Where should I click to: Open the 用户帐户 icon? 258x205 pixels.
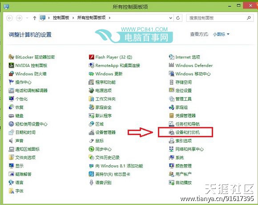click(171, 174)
